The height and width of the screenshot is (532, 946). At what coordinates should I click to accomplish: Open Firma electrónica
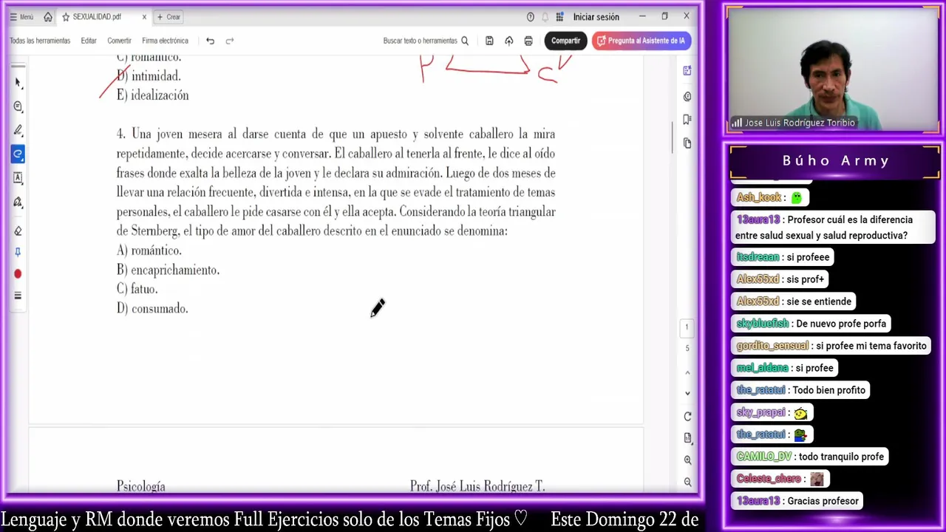[165, 41]
